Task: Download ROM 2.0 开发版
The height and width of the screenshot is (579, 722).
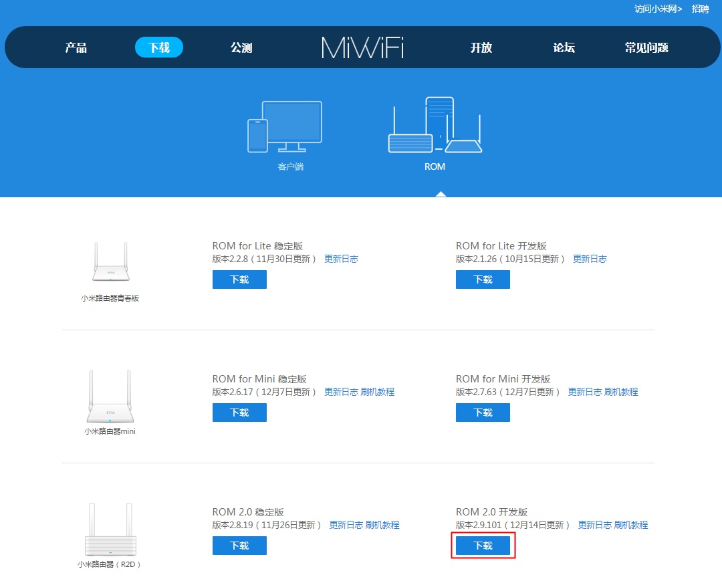Action: 483,546
